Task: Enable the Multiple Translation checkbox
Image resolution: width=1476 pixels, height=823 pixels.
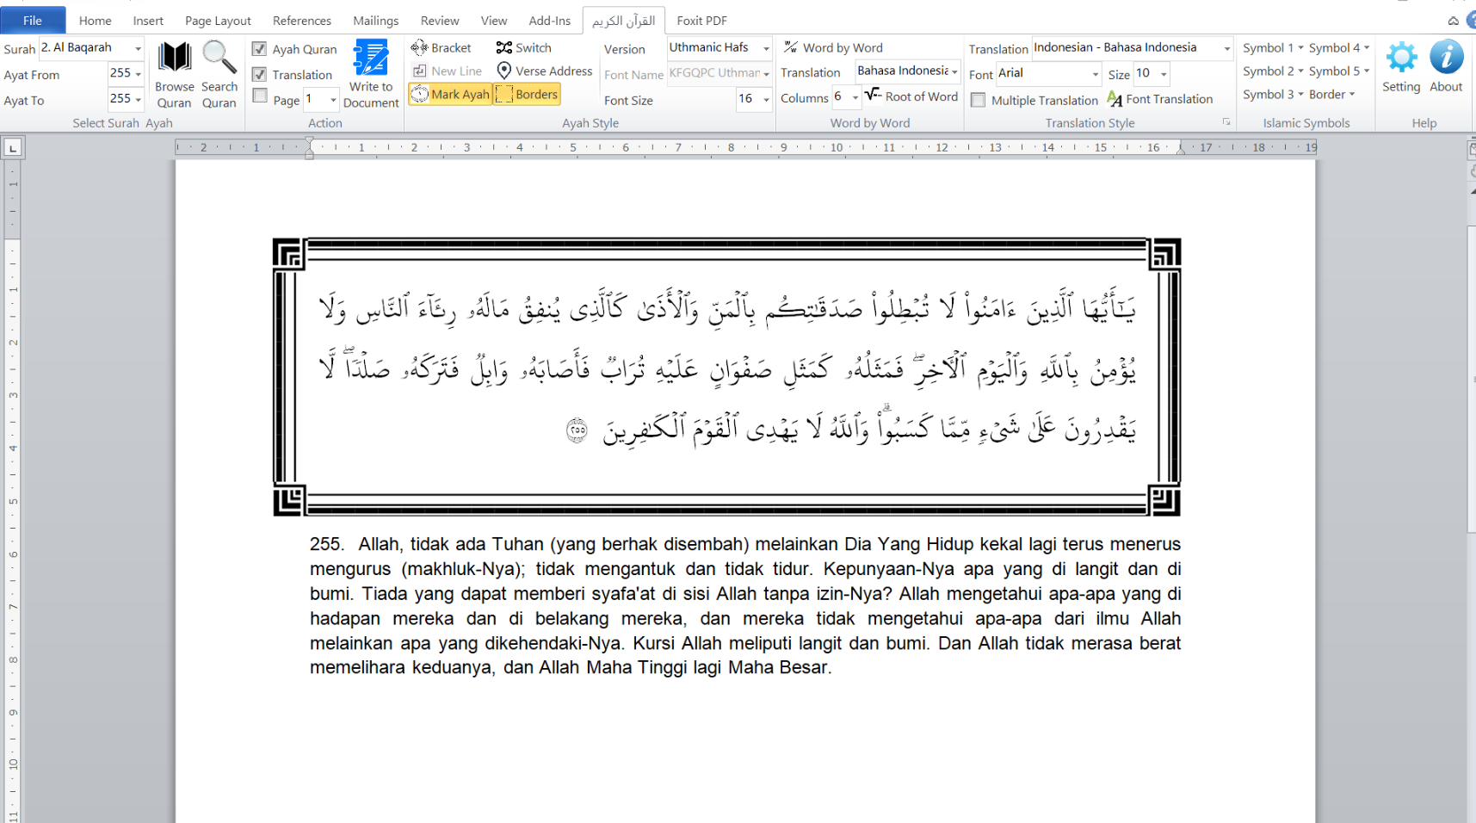Action: click(978, 100)
